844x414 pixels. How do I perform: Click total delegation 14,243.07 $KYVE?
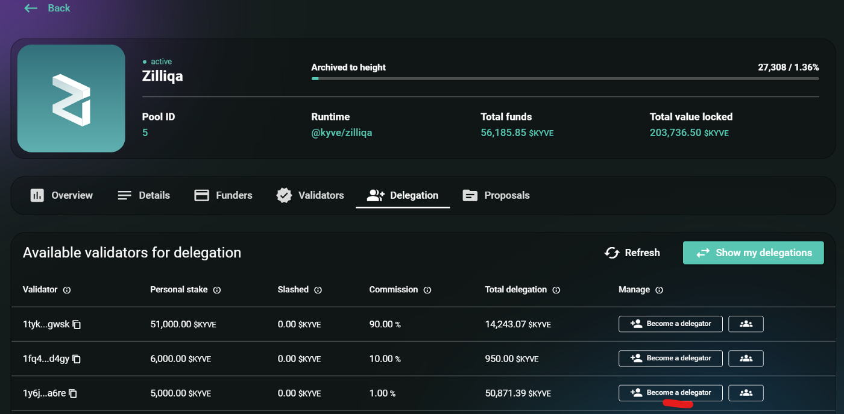pos(518,324)
